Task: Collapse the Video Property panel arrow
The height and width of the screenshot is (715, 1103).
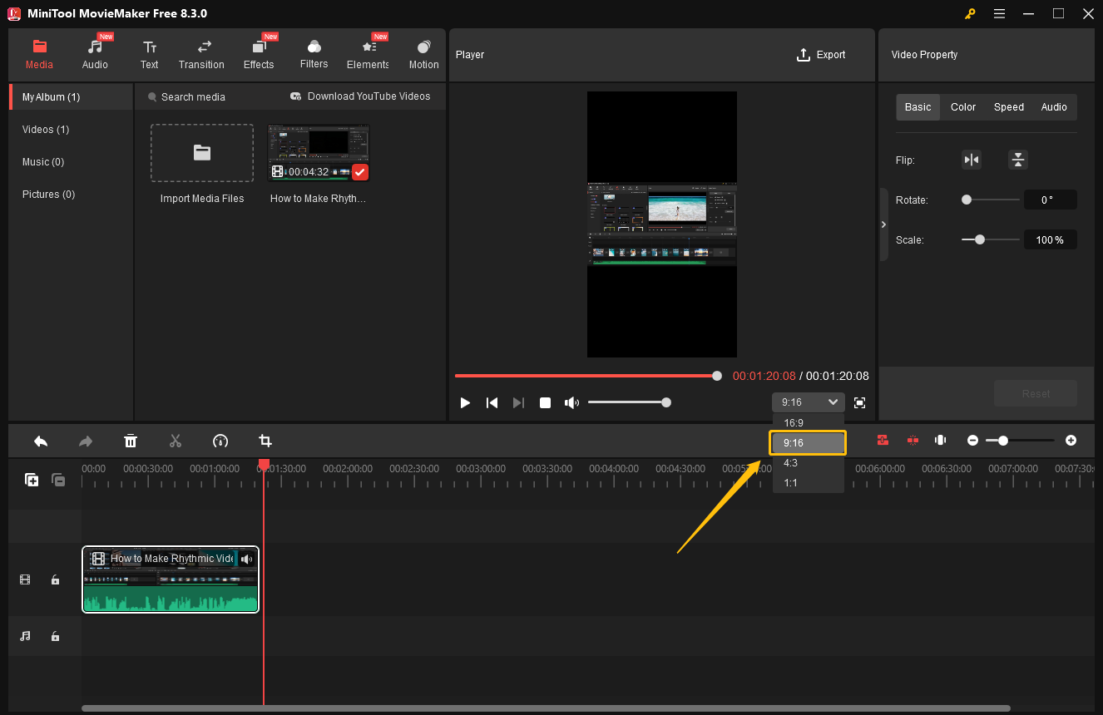Action: coord(883,224)
